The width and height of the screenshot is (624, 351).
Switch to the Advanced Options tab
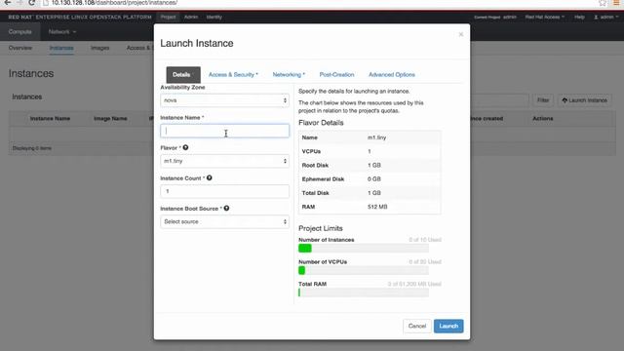tap(392, 75)
